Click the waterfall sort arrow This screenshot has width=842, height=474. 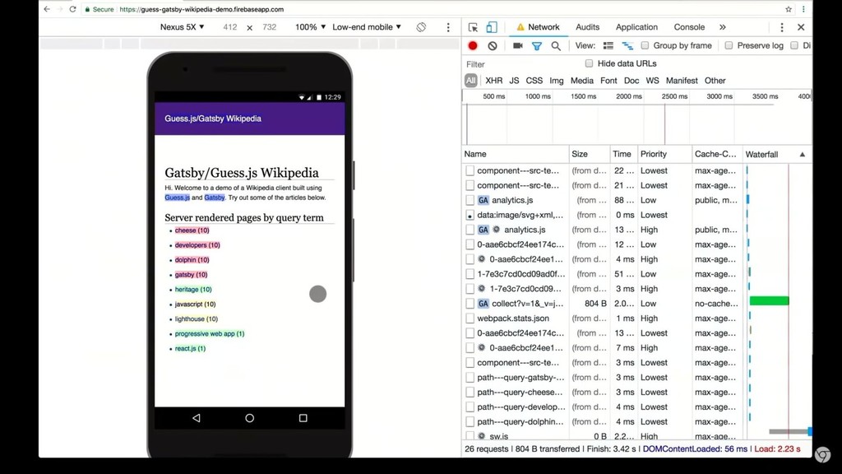click(x=803, y=154)
